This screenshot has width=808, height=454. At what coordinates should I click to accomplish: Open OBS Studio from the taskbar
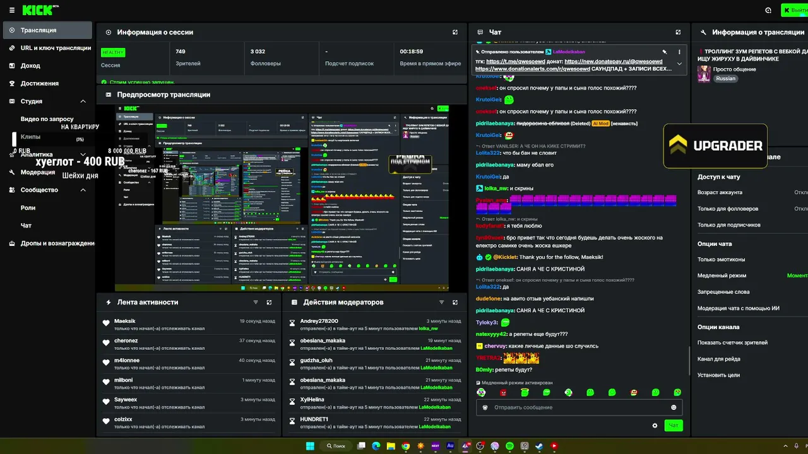(x=480, y=446)
